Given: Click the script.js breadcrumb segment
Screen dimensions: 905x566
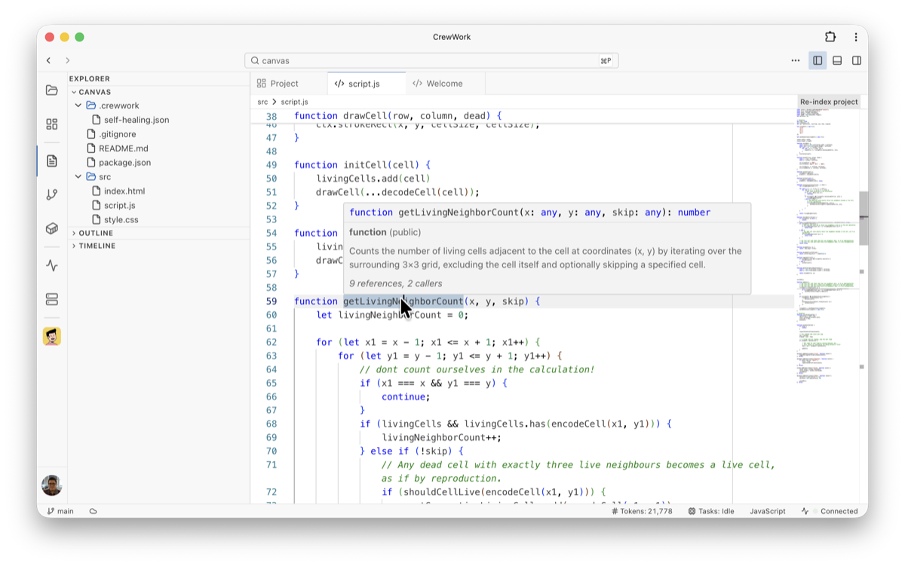Looking at the screenshot, I should 294,102.
